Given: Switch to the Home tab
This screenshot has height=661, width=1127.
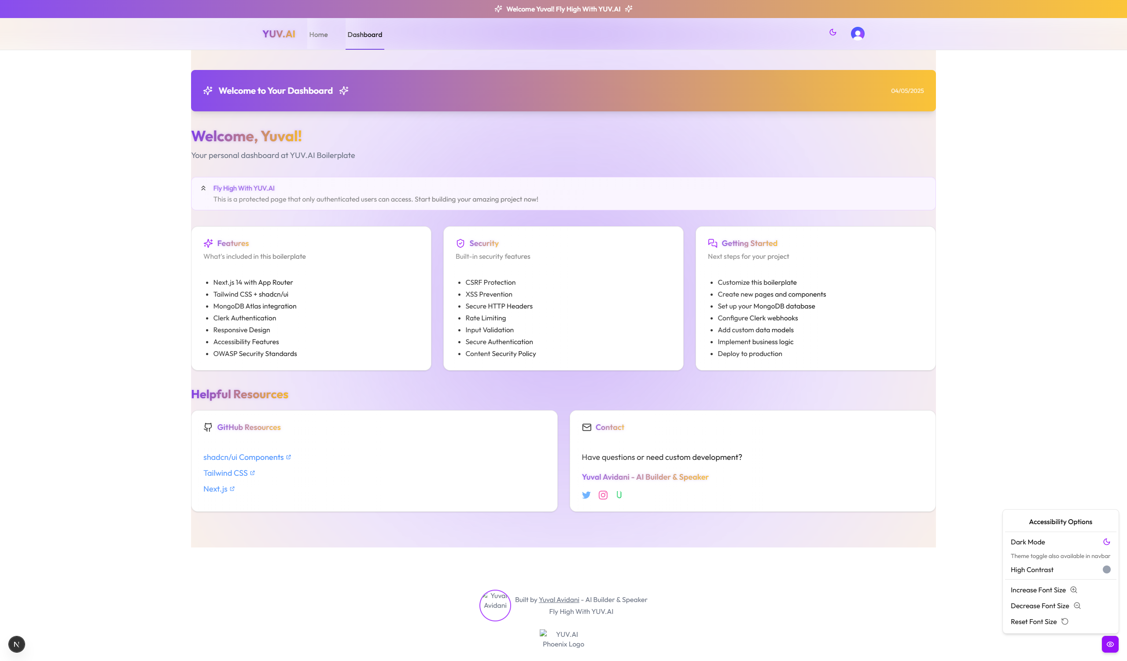Looking at the screenshot, I should click(x=318, y=34).
